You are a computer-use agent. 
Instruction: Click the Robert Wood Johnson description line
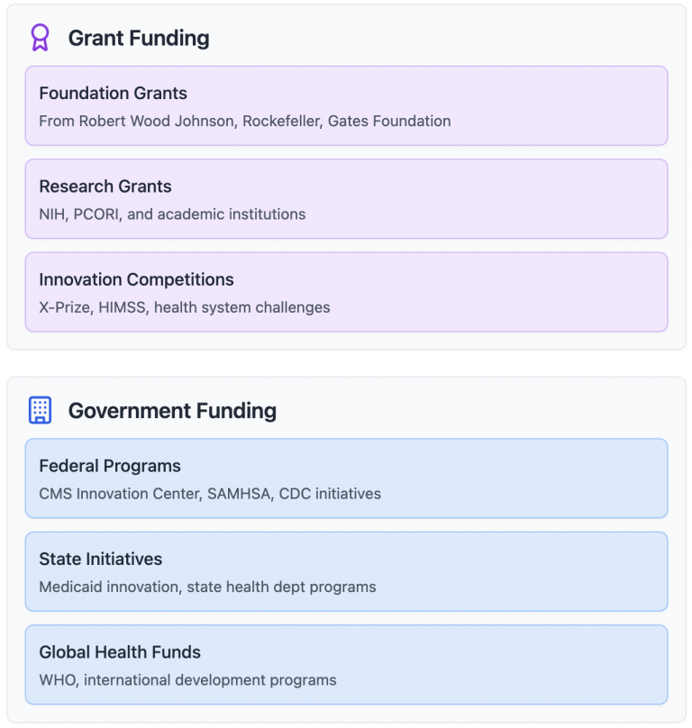coord(245,121)
